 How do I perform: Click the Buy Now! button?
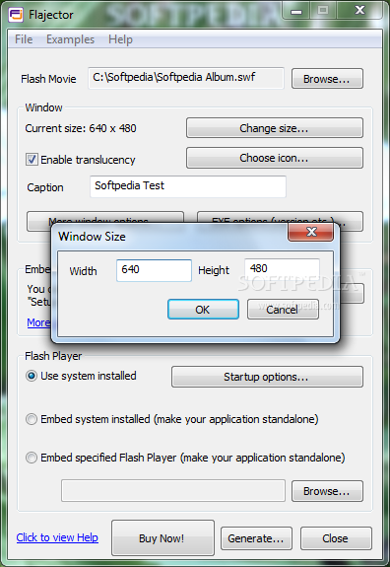coord(162,538)
